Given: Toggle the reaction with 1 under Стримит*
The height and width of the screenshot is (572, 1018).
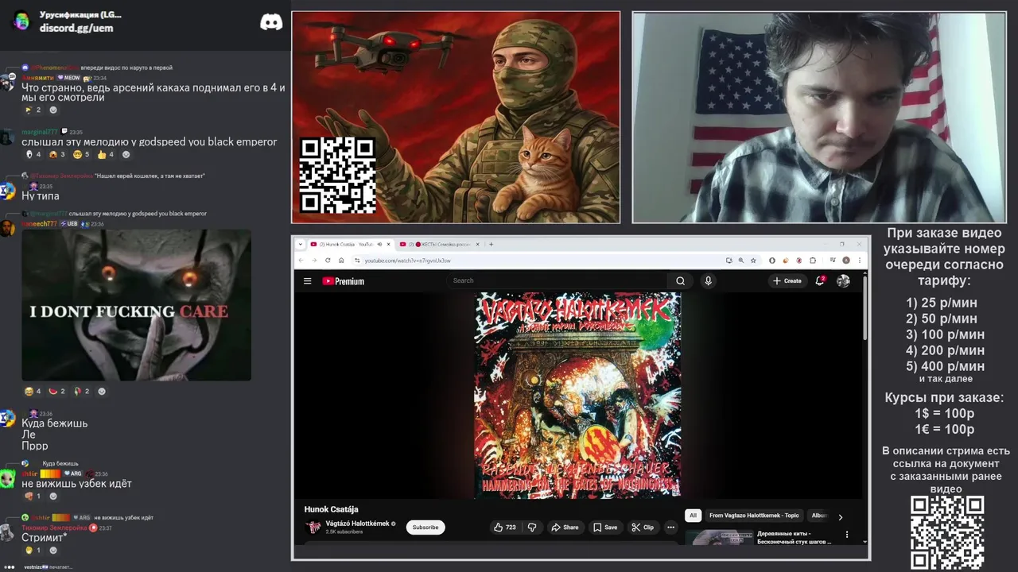Looking at the screenshot, I should tap(33, 550).
